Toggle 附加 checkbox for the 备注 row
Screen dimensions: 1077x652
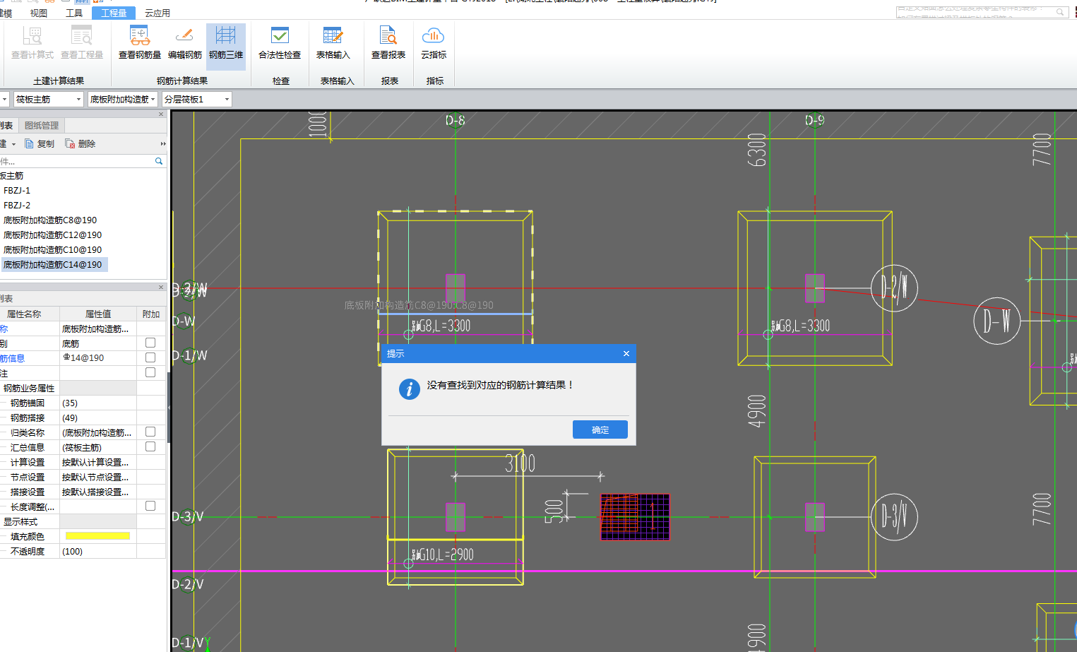[150, 372]
